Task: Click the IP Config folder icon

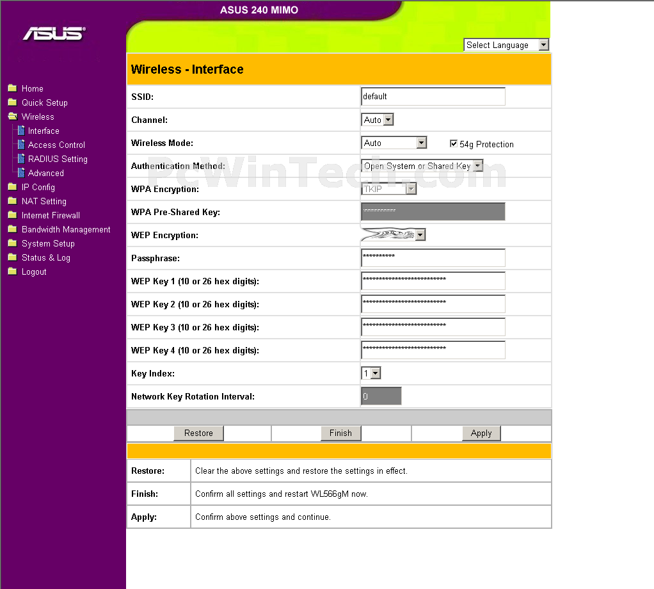Action: (13, 187)
